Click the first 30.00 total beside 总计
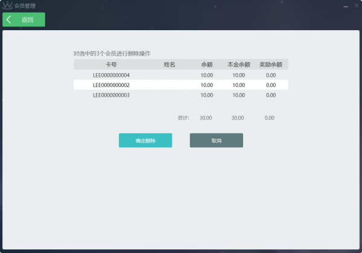The width and height of the screenshot is (362, 253). (206, 118)
